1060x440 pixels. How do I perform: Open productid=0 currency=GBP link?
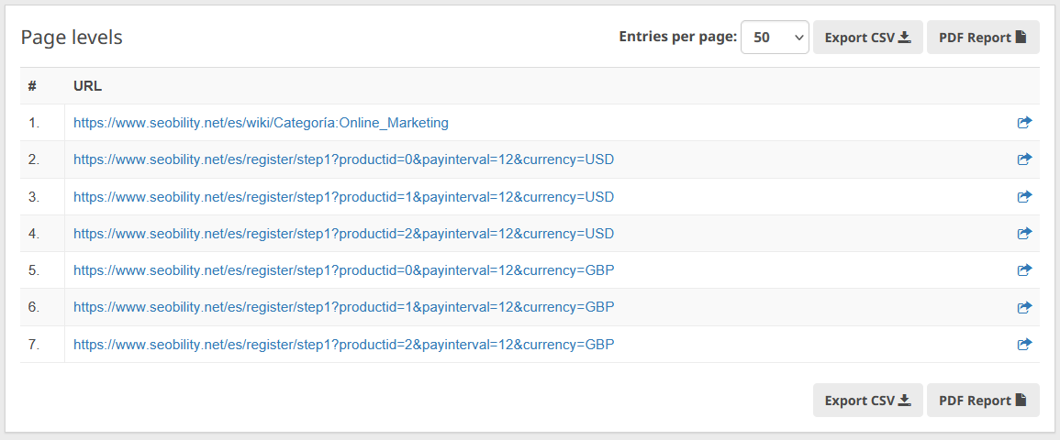(x=343, y=270)
